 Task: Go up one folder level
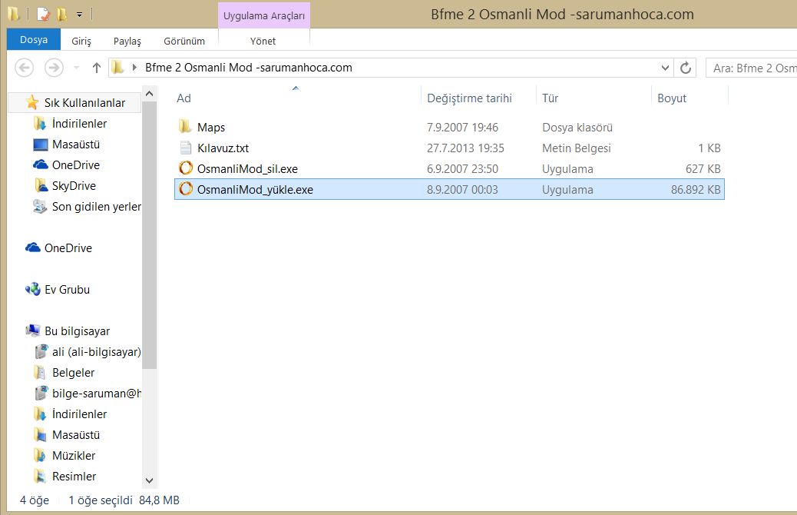pyautogui.click(x=97, y=68)
